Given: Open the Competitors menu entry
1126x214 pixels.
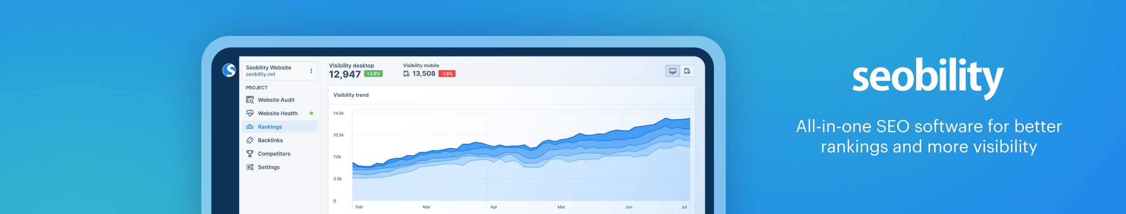Looking at the screenshot, I should pos(274,154).
